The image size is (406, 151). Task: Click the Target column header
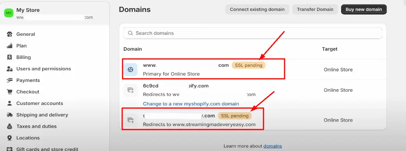click(329, 49)
